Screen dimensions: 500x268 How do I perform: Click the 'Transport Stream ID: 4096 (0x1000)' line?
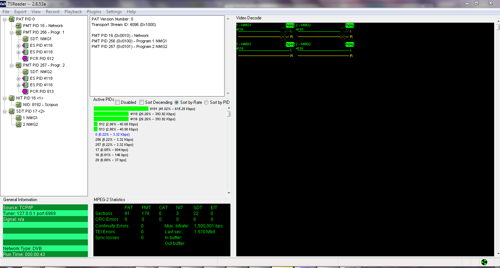point(123,24)
